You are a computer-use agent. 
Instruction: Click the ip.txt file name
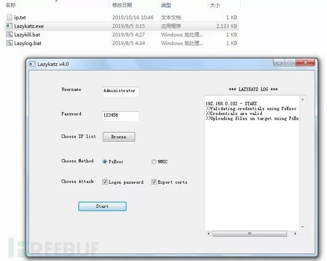pyautogui.click(x=20, y=18)
